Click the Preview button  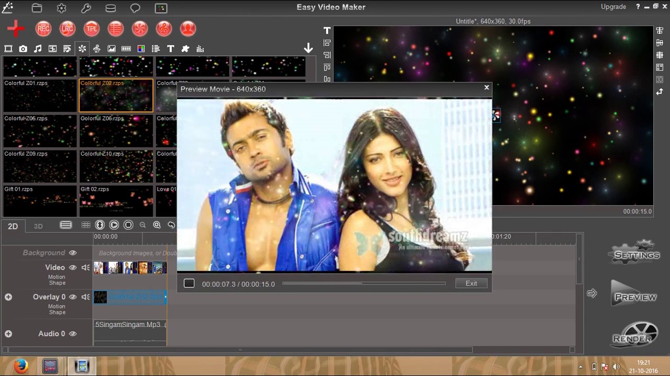[634, 294]
